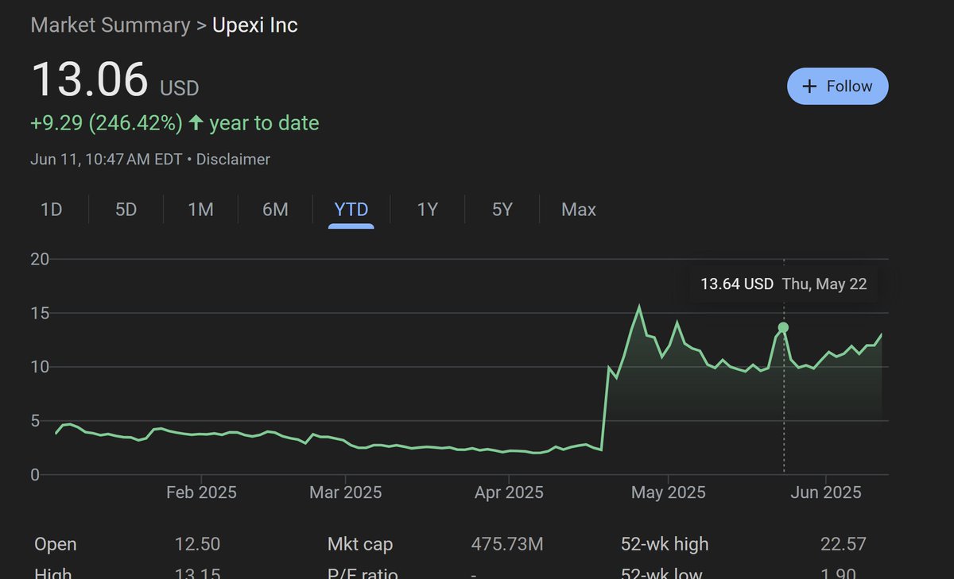954x579 pixels.
Task: Click the 13.64 USD tooltip value
Action: coord(737,284)
